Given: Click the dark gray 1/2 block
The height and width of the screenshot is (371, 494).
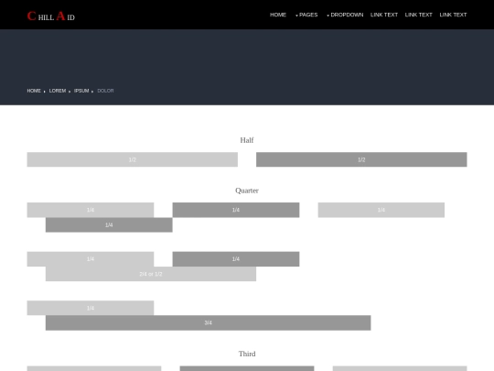Looking at the screenshot, I should coord(361,159).
